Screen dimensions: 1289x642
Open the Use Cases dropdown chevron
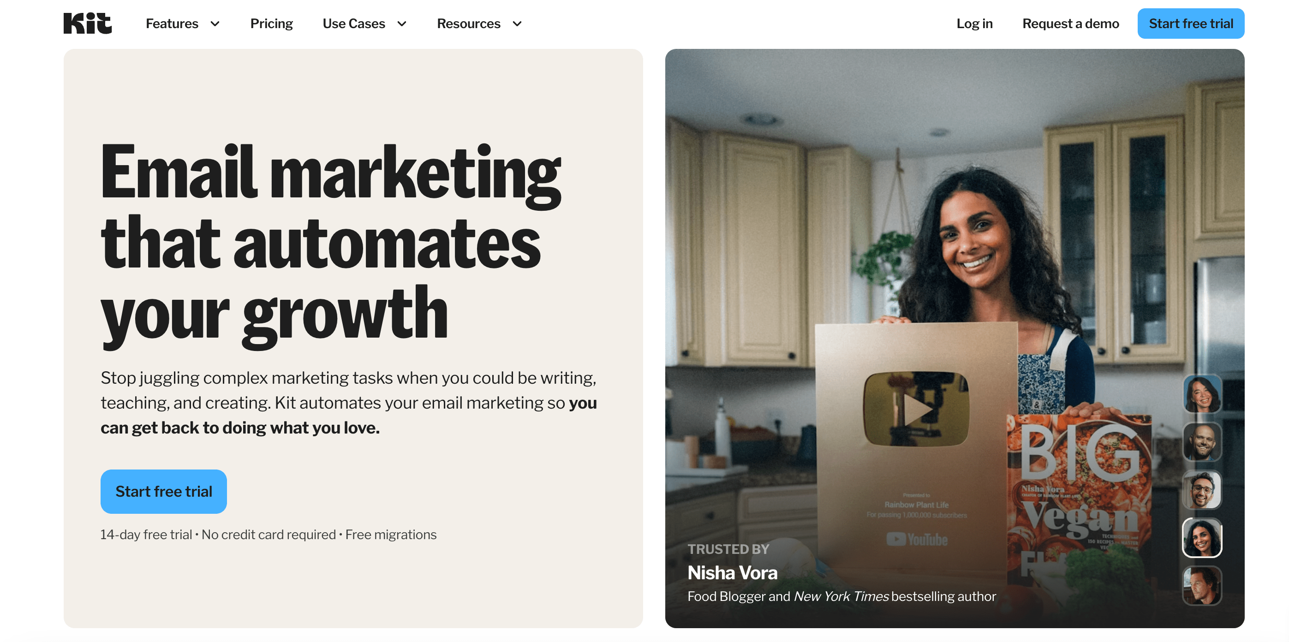402,24
